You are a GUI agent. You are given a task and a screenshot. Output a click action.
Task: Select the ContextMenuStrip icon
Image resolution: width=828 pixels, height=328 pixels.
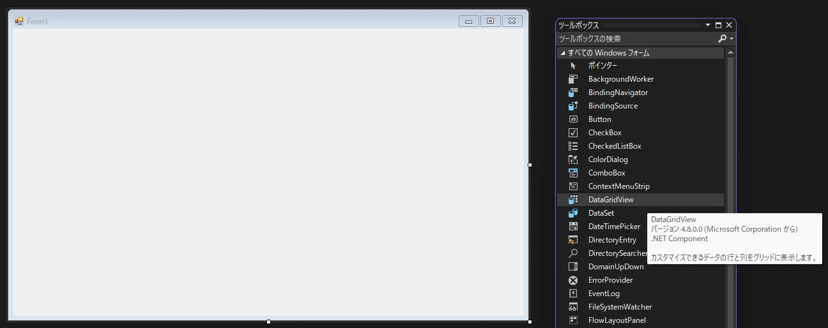573,186
